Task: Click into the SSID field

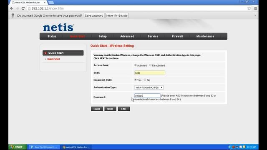Action: (x=150, y=73)
